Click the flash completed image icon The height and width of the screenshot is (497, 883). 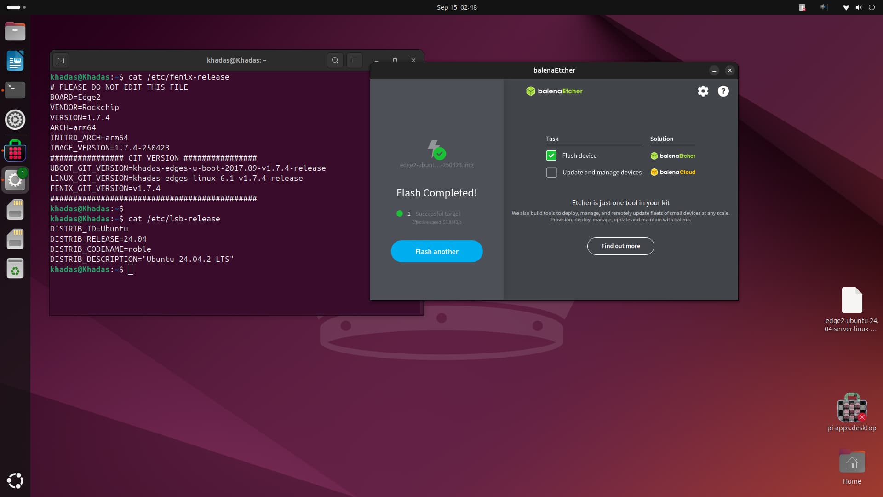[x=436, y=150]
